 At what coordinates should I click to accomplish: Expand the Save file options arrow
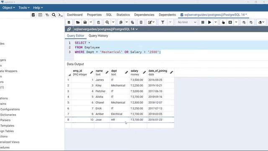[x=91, y=22]
